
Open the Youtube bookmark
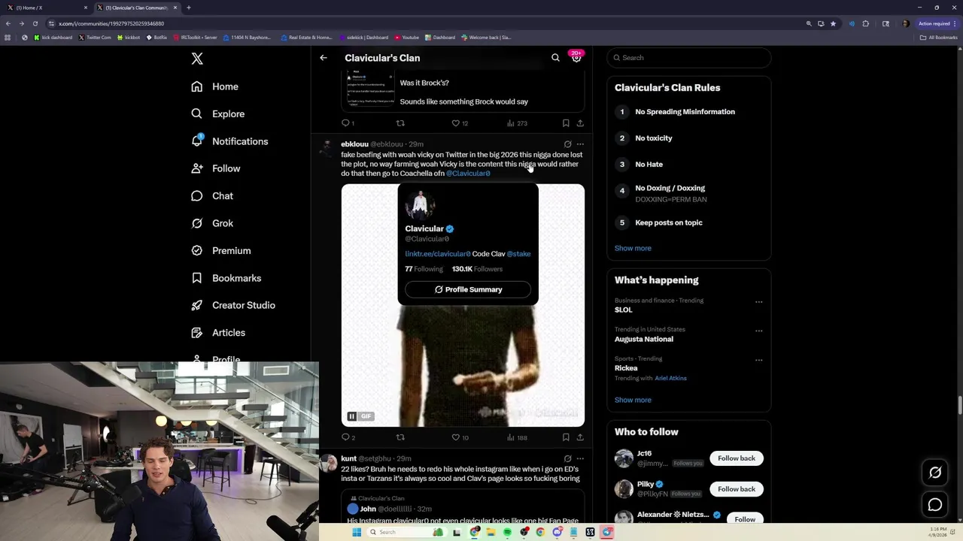tap(407, 38)
